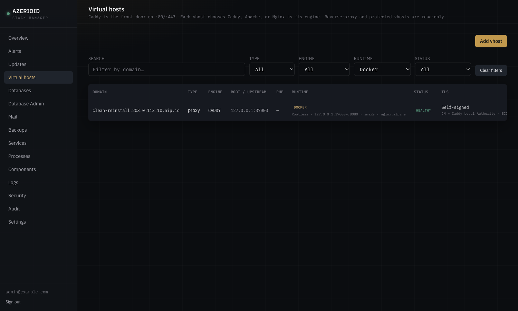Image resolution: width=518 pixels, height=311 pixels.
Task: Go to Alerts in the sidebar
Action: tap(38, 51)
